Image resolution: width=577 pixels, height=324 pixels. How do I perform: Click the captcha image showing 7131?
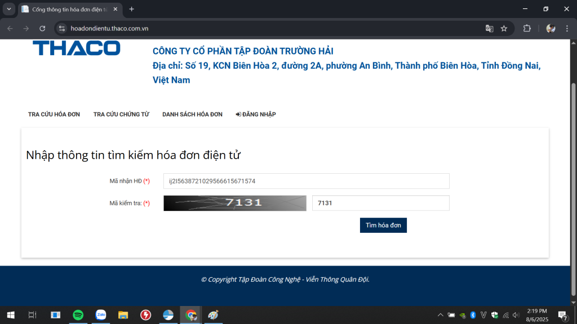click(234, 203)
